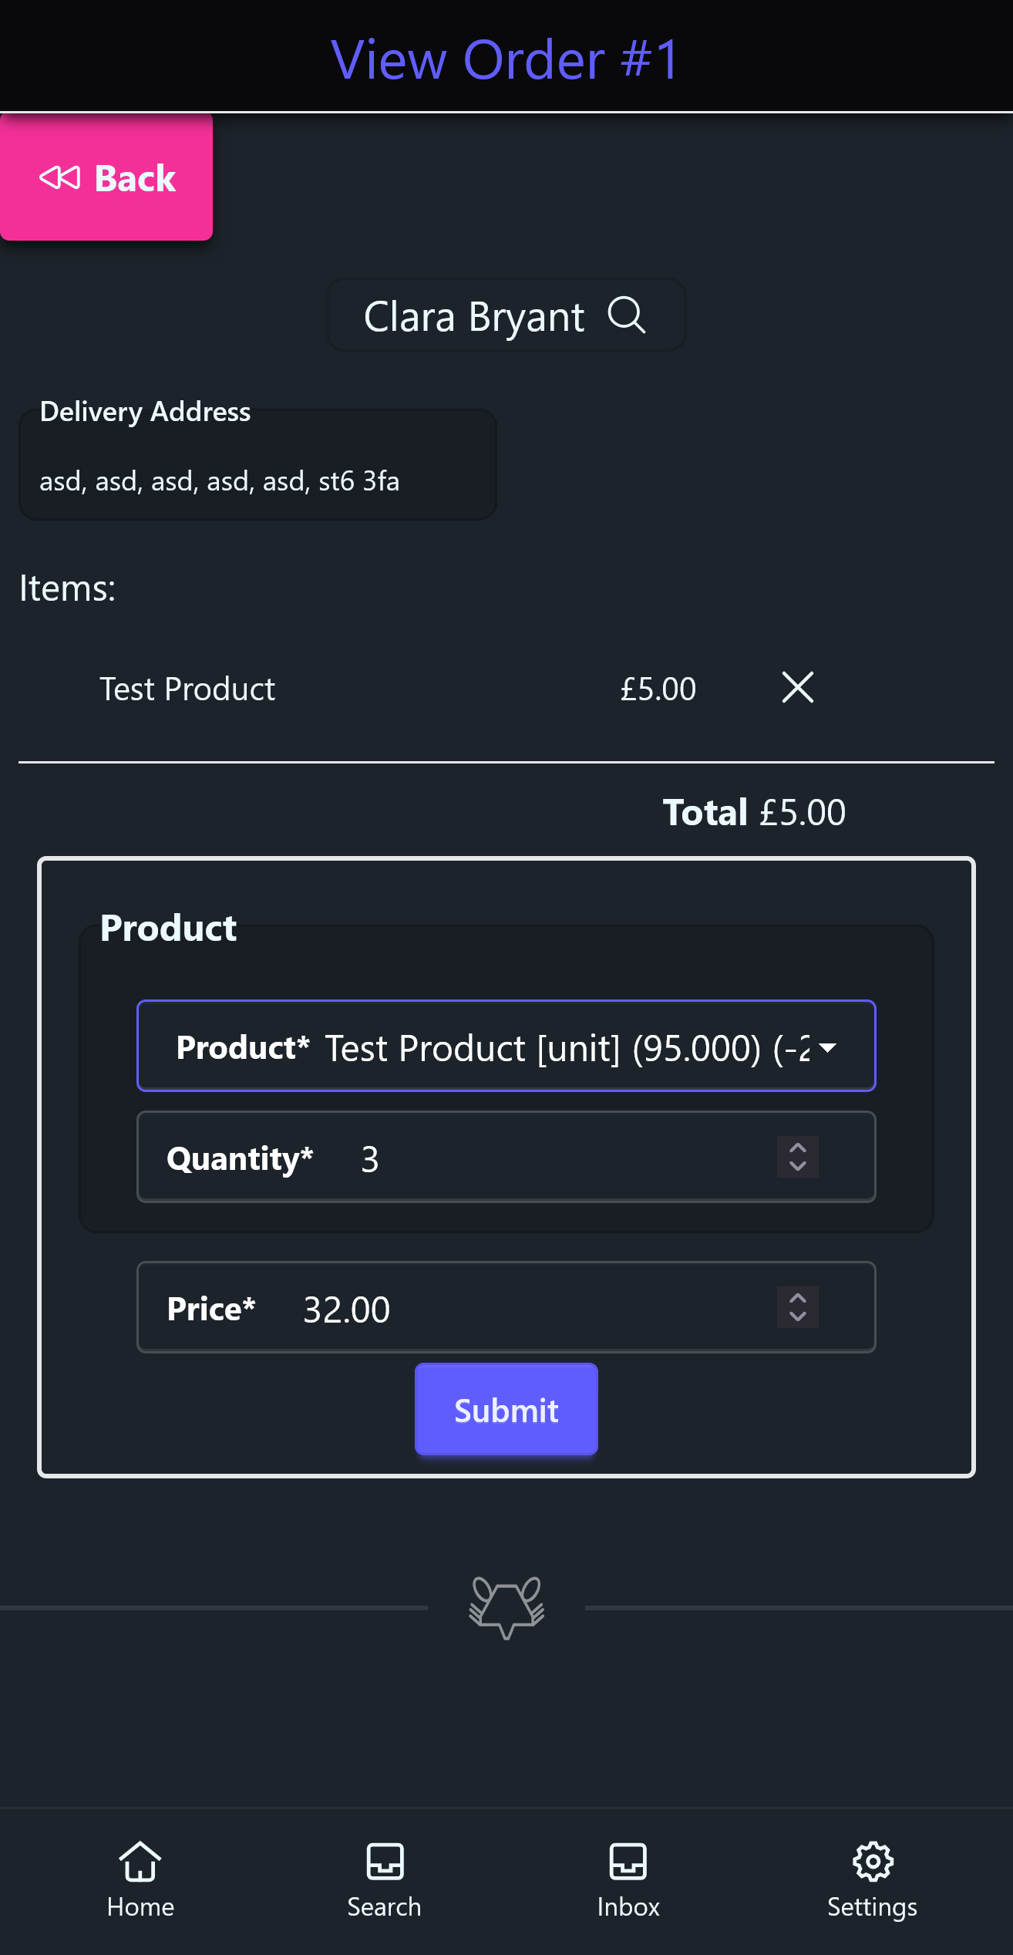
Task: Select the Delivery Address box
Action: pyautogui.click(x=257, y=465)
